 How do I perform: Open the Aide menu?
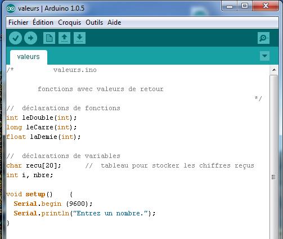[114, 22]
